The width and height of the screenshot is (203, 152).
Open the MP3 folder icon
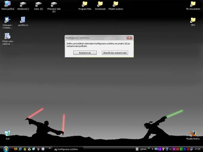click(x=193, y=22)
